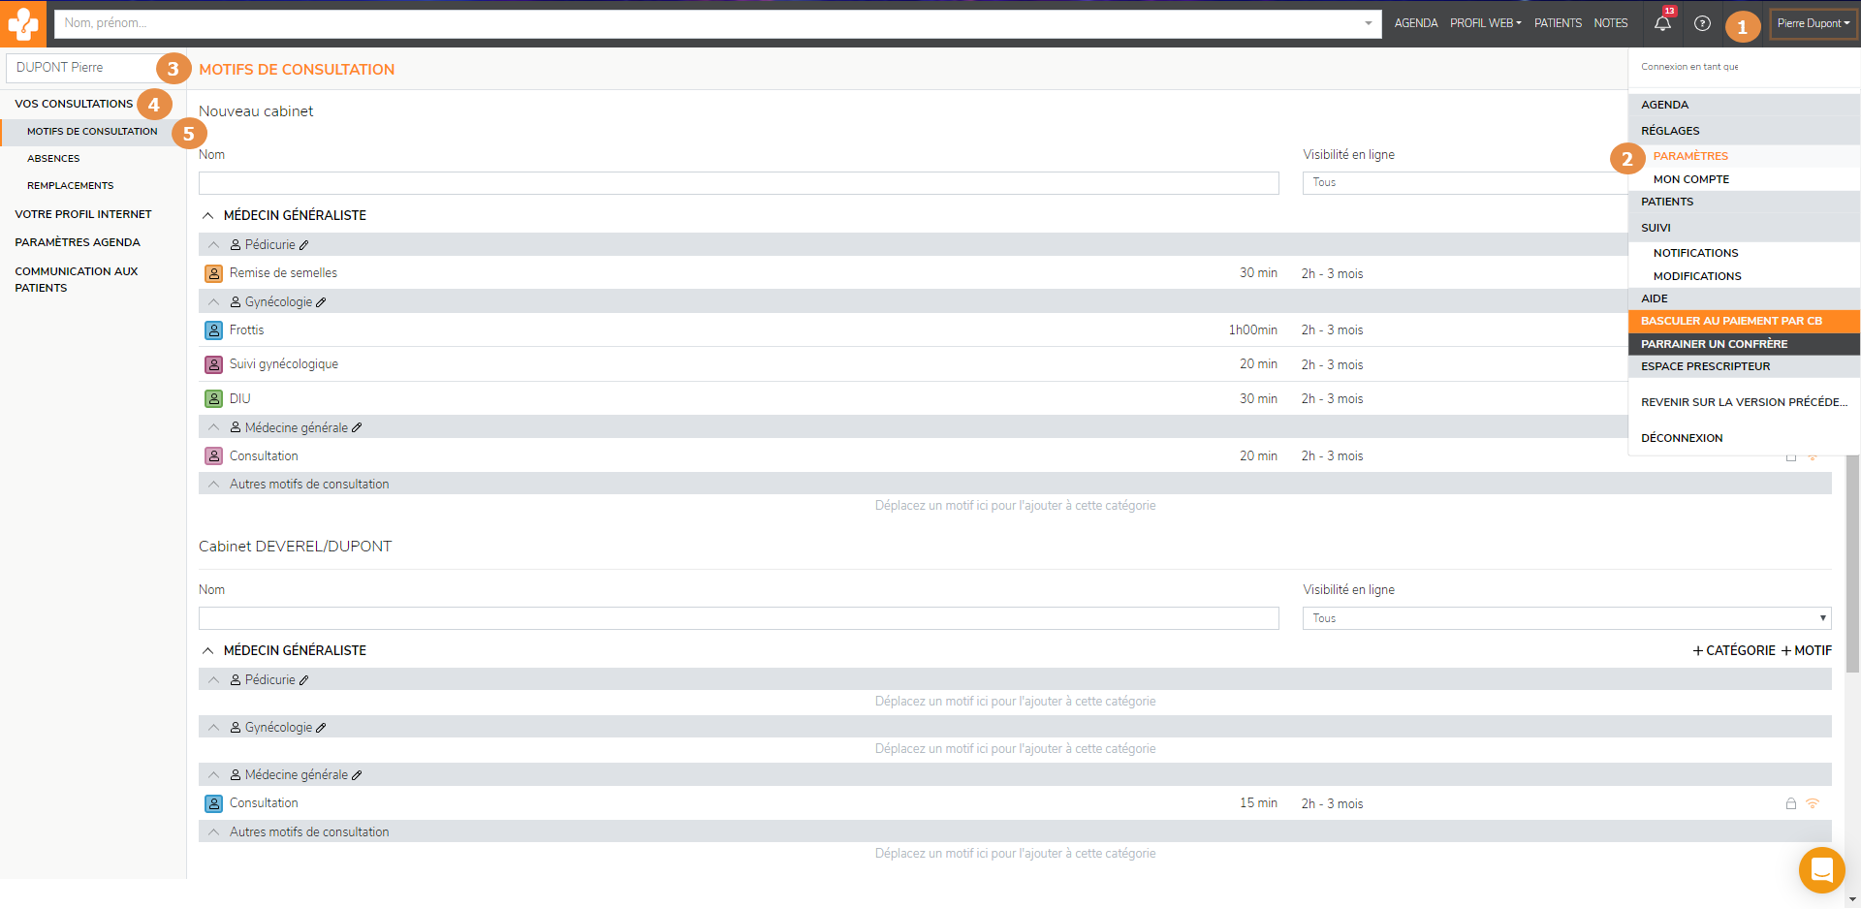Click pencil beside Médecine générale in Nouveau cabinet
Viewport: 1861px width, 909px height.
click(x=357, y=427)
